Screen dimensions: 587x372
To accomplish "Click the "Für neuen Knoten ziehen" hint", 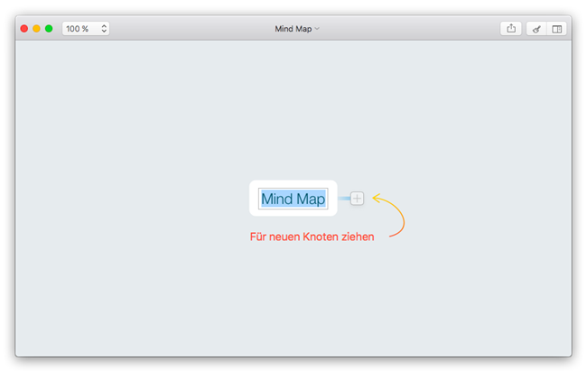I will [x=312, y=237].
